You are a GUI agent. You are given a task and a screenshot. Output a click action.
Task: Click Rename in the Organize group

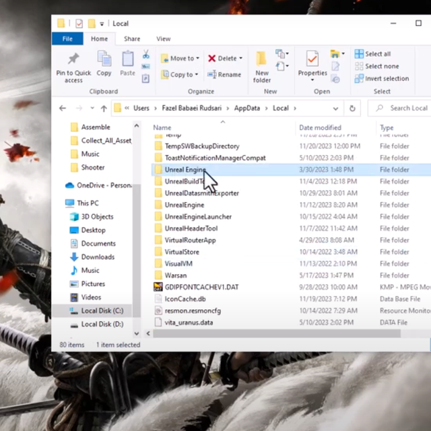point(224,75)
